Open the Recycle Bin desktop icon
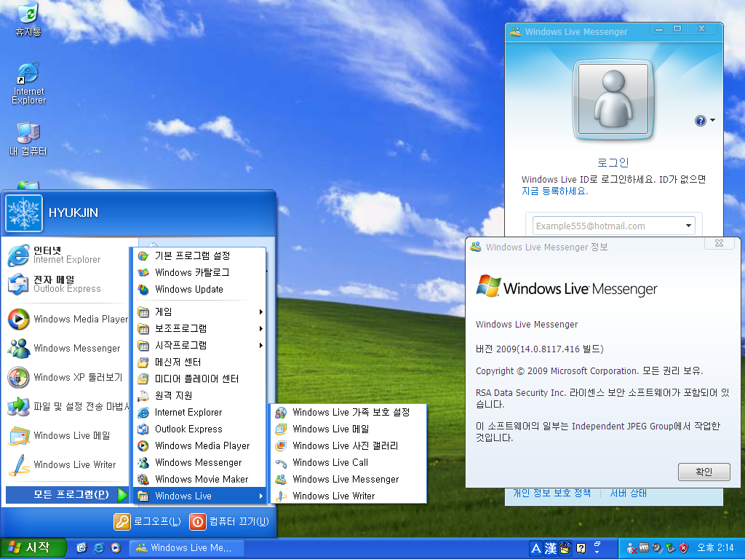 [28, 19]
